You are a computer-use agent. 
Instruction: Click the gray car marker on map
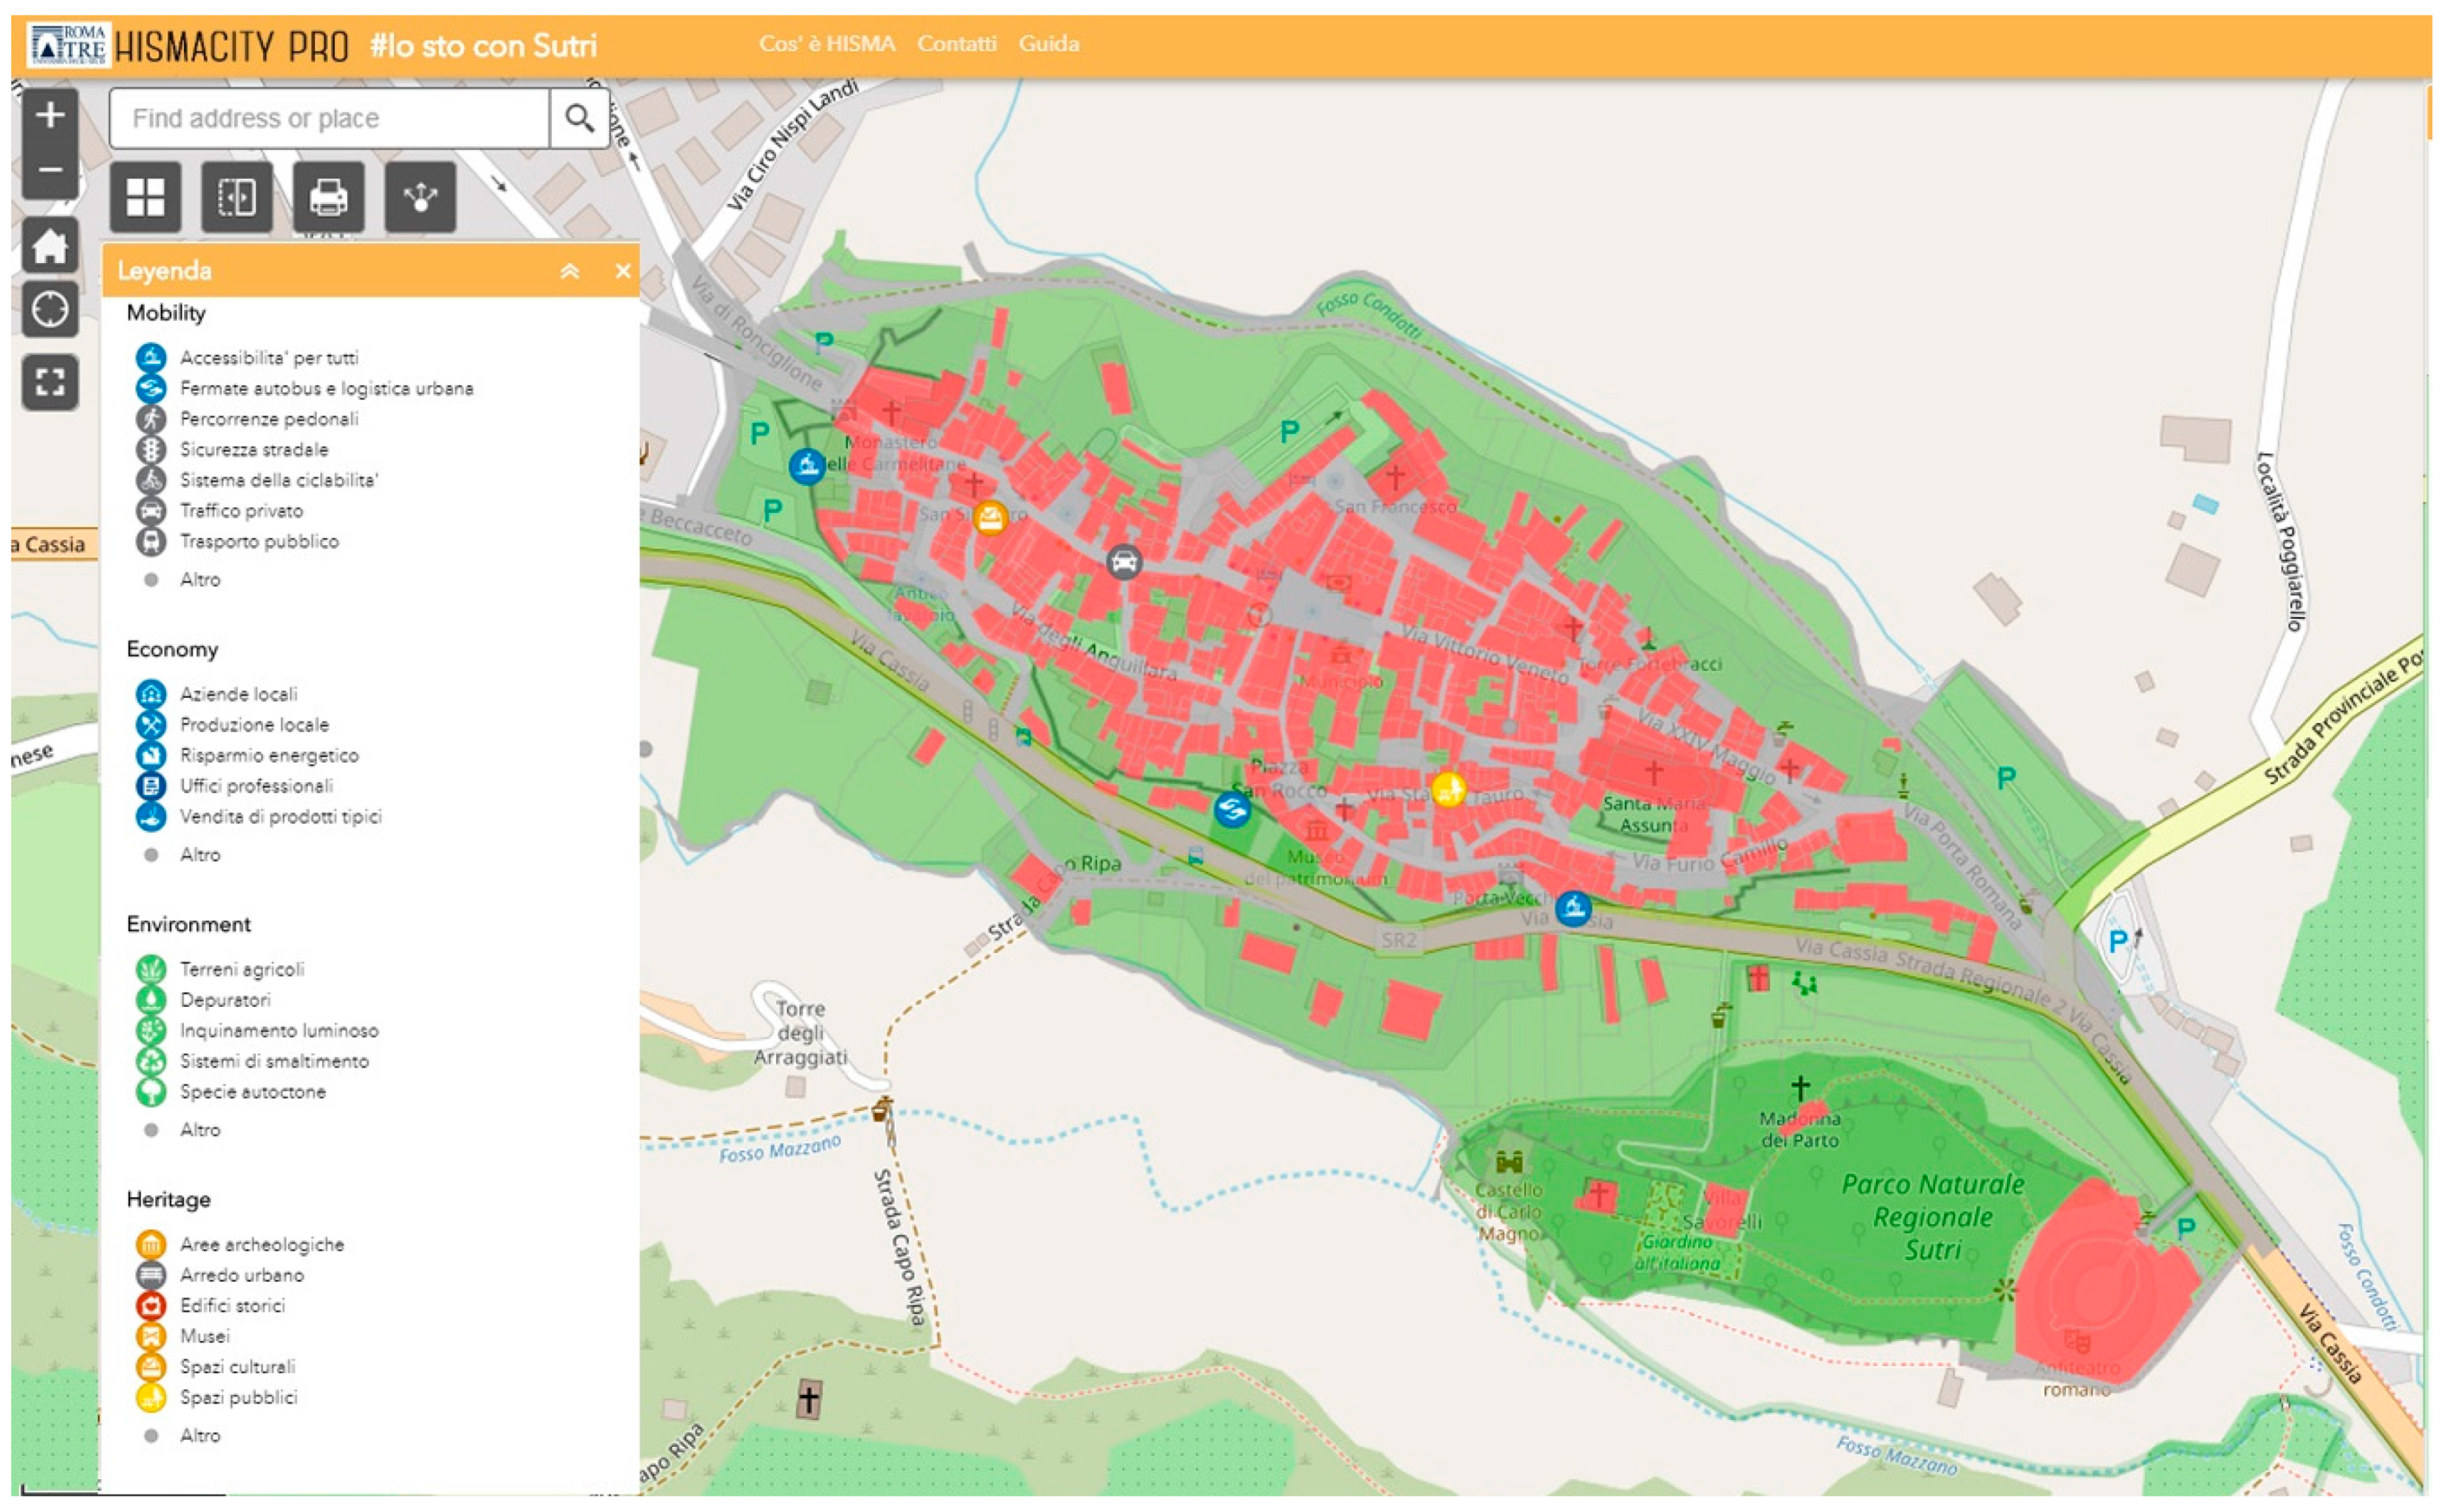click(x=1124, y=562)
